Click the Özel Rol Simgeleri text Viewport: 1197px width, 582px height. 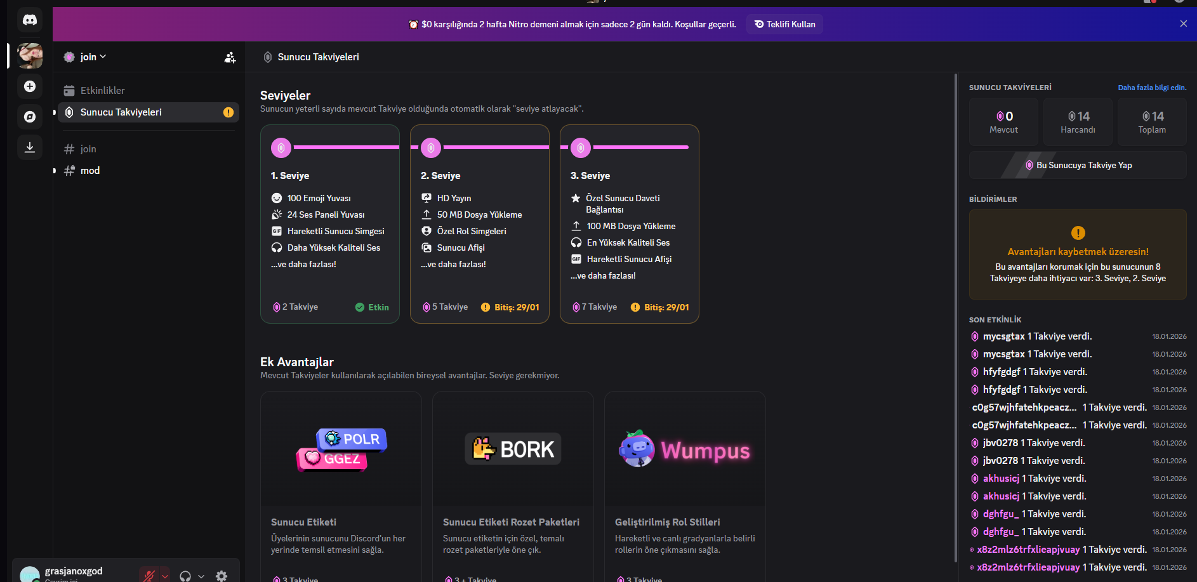click(x=472, y=231)
